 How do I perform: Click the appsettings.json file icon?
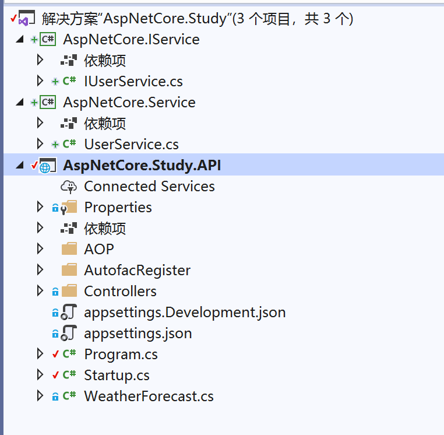tap(69, 333)
